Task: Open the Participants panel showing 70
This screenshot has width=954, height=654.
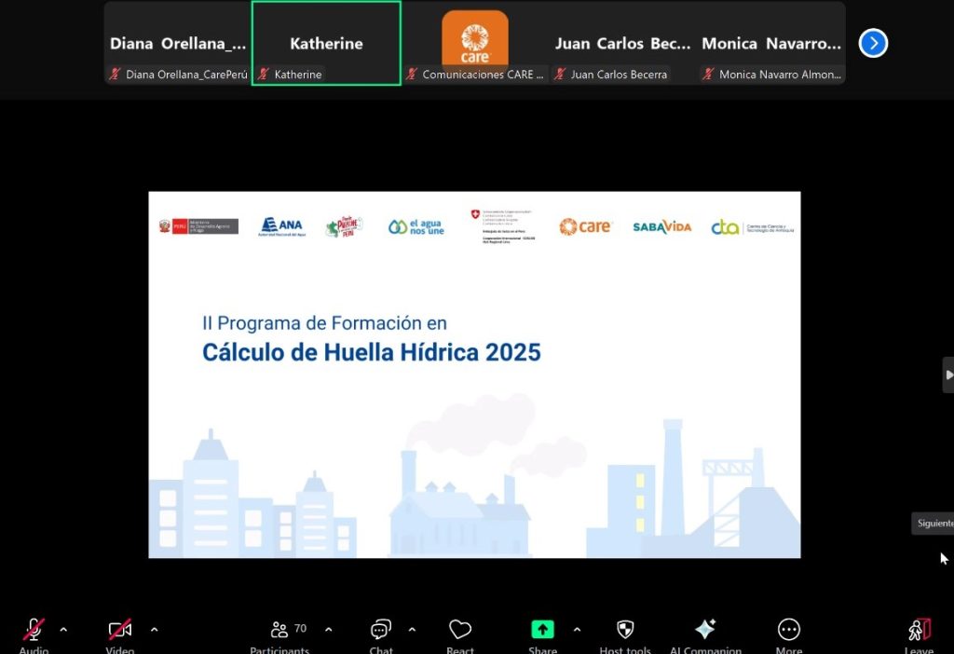Action: tap(279, 635)
